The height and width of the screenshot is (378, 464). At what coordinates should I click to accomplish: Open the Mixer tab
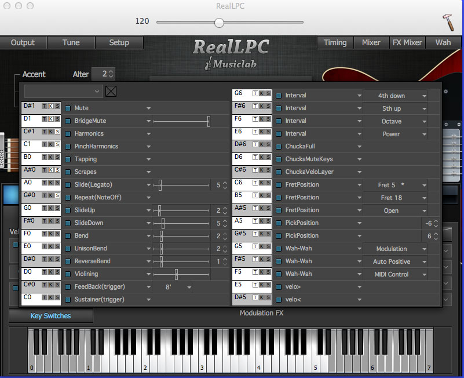pos(371,43)
